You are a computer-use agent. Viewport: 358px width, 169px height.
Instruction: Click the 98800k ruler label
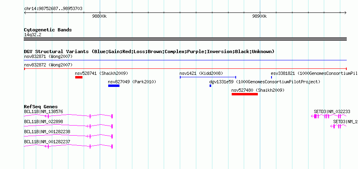(x=99, y=16)
